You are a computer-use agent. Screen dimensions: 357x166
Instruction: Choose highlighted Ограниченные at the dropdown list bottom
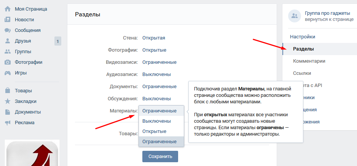click(161, 141)
